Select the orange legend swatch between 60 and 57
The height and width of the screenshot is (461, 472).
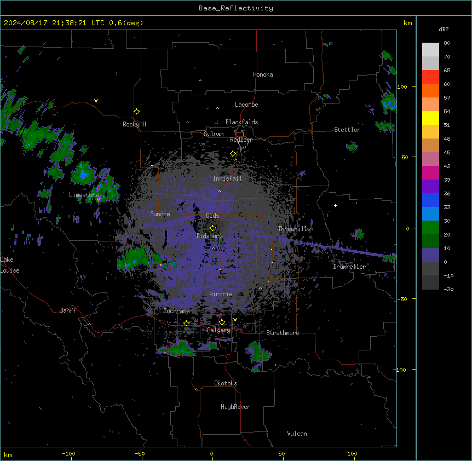pyautogui.click(x=430, y=90)
